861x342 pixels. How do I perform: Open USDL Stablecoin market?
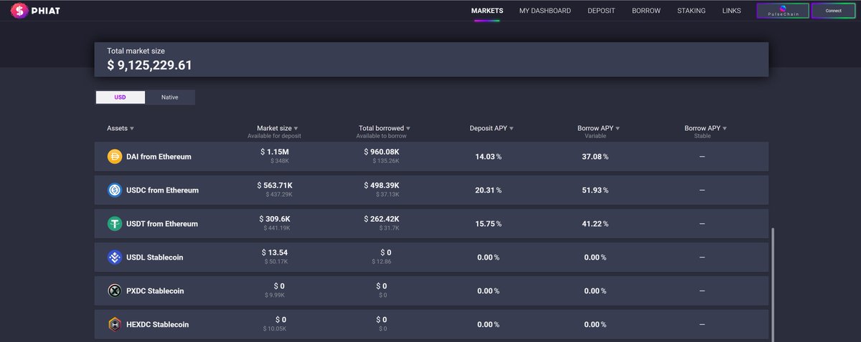[x=431, y=257]
